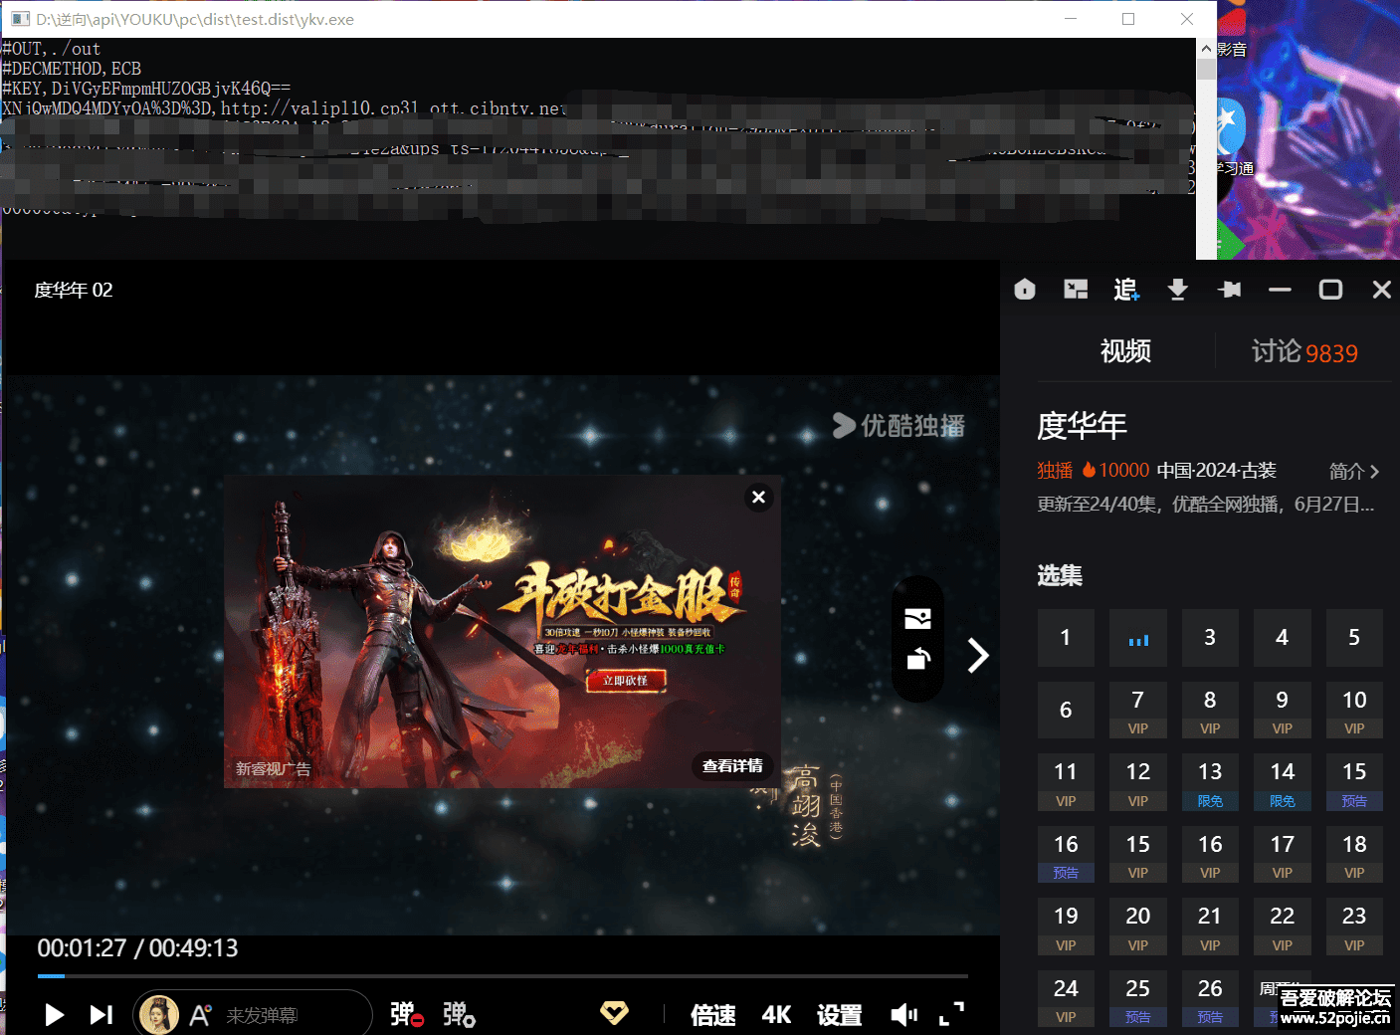Select VIP episode 10
This screenshot has width=1400, height=1035.
pyautogui.click(x=1354, y=710)
